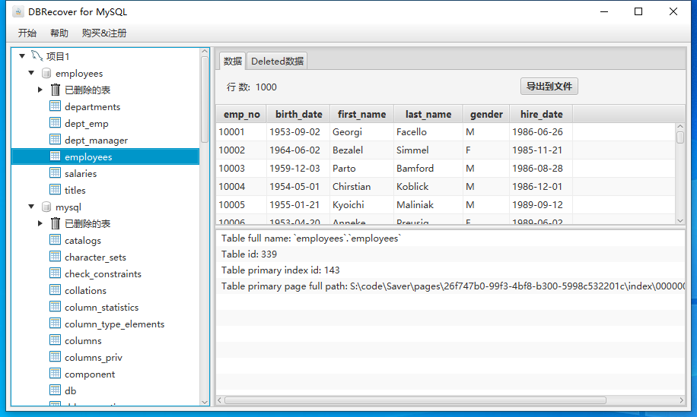Click the Table id: 339 line
This screenshot has height=417, width=697.
(x=450, y=254)
